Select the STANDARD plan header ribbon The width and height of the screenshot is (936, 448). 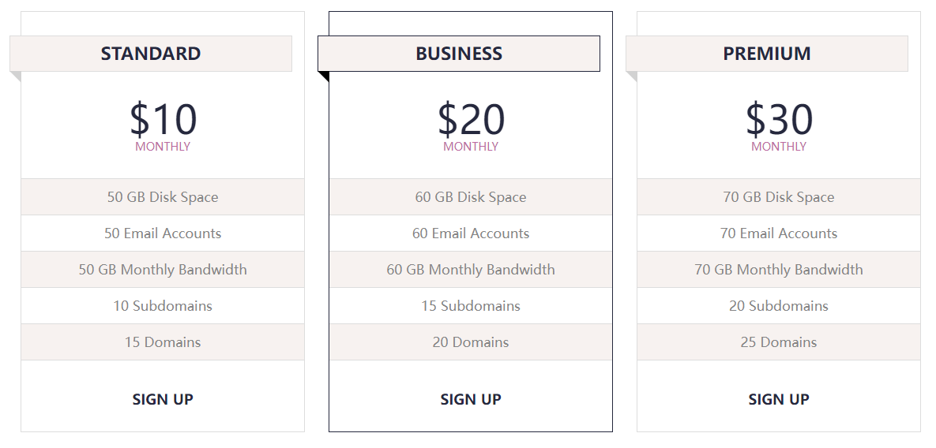click(x=150, y=54)
